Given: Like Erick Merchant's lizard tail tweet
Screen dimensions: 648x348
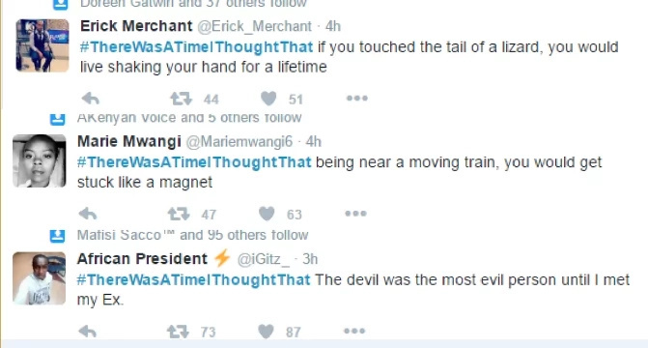Looking at the screenshot, I should (x=268, y=99).
